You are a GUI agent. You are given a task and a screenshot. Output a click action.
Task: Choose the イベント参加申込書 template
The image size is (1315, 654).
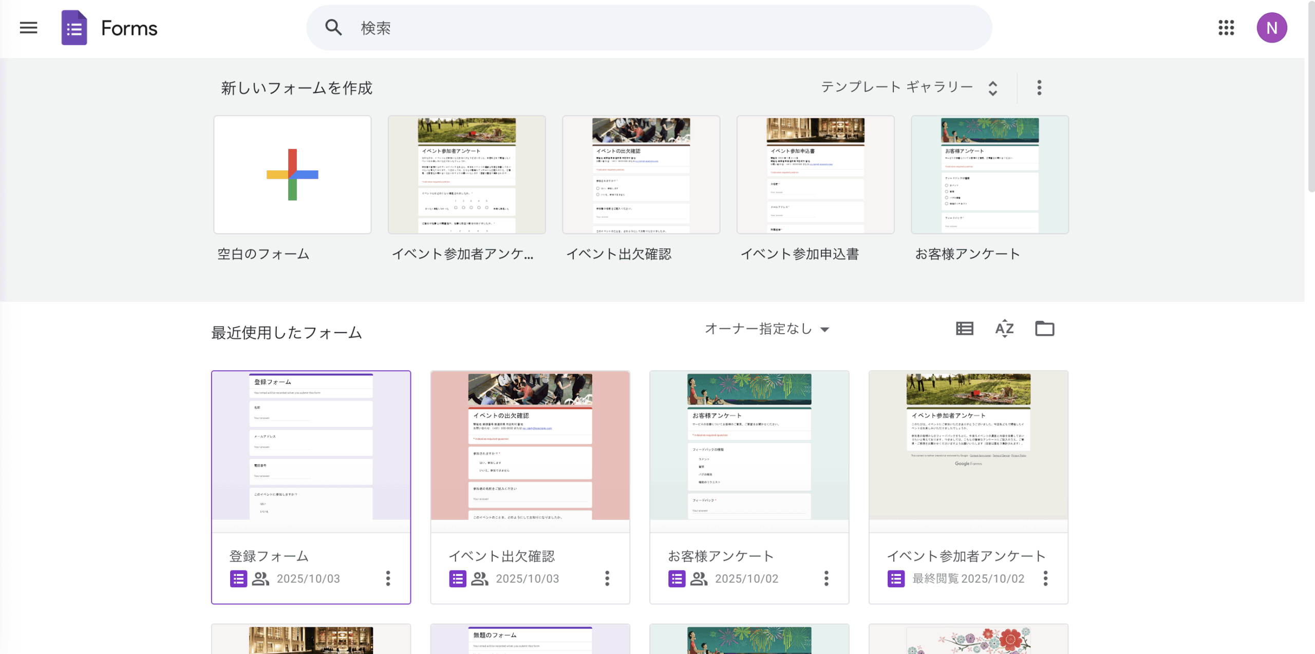pyautogui.click(x=815, y=175)
